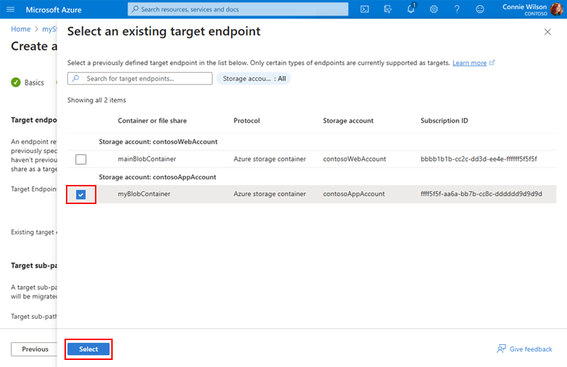Open the Storage account All filter
This screenshot has height=367, width=567.
pos(254,79)
